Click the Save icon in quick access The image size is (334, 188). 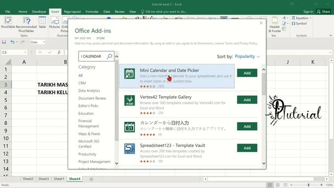4,42
